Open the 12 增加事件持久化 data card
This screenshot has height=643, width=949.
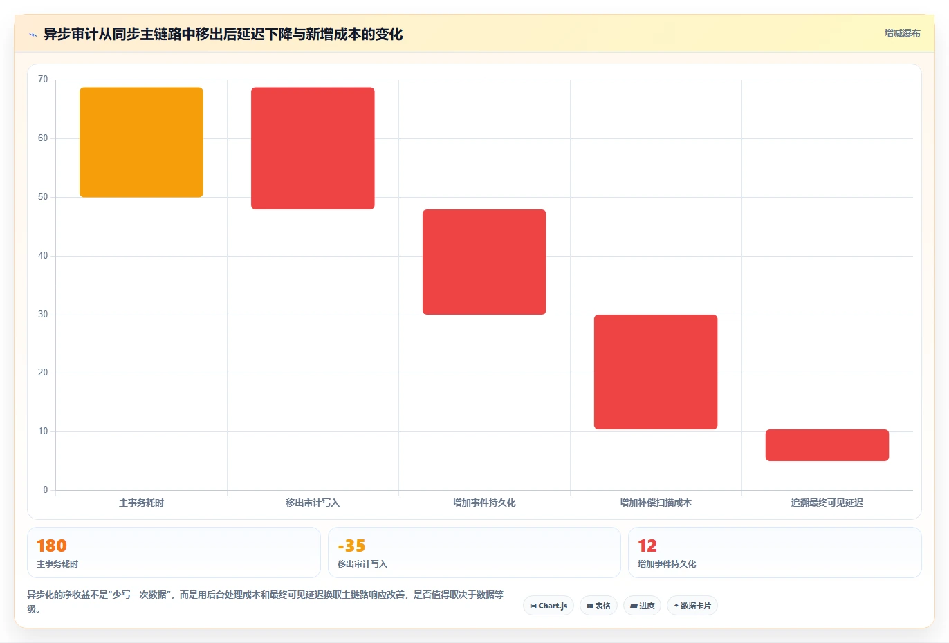(x=775, y=552)
